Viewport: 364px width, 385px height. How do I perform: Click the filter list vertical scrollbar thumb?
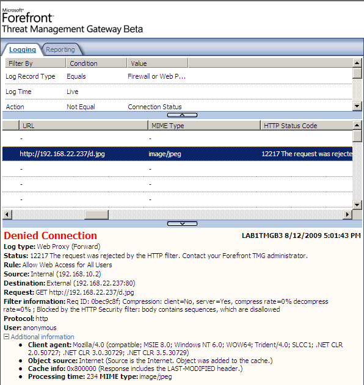357,73
